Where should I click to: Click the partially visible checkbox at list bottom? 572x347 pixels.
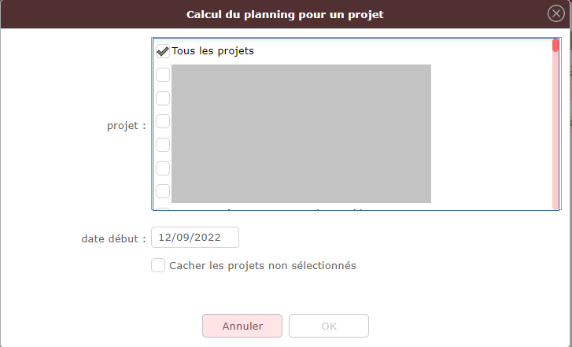coord(163,209)
